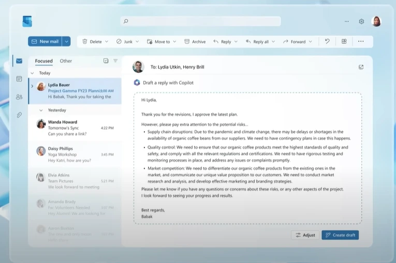Expand the Reply options chevron
The image size is (396, 263).
tap(236, 42)
